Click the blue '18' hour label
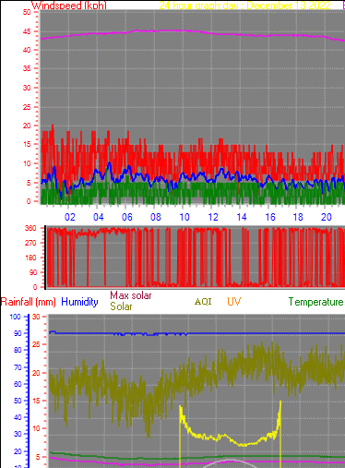The image size is (345, 468). click(298, 217)
